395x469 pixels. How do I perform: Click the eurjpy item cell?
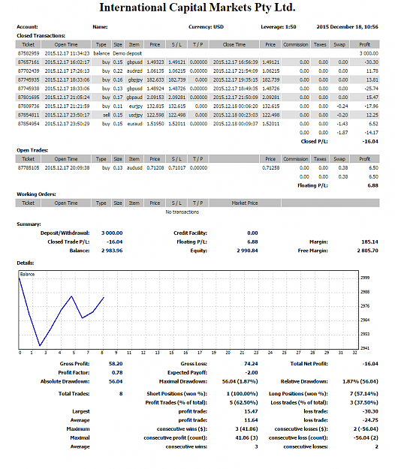pos(136,107)
